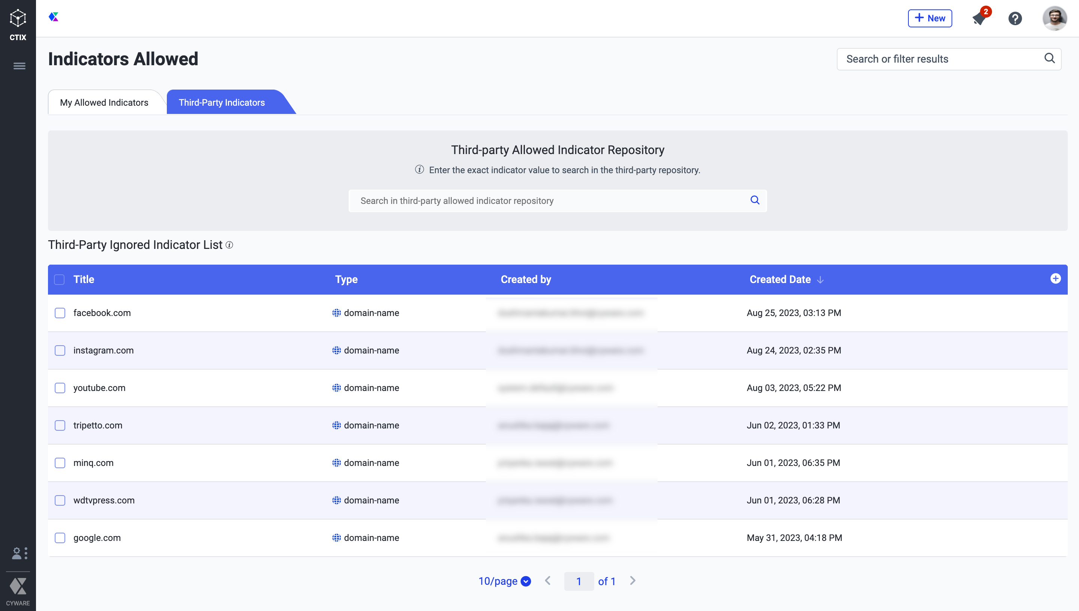
Task: Go to next page chevron
Action: (x=632, y=581)
